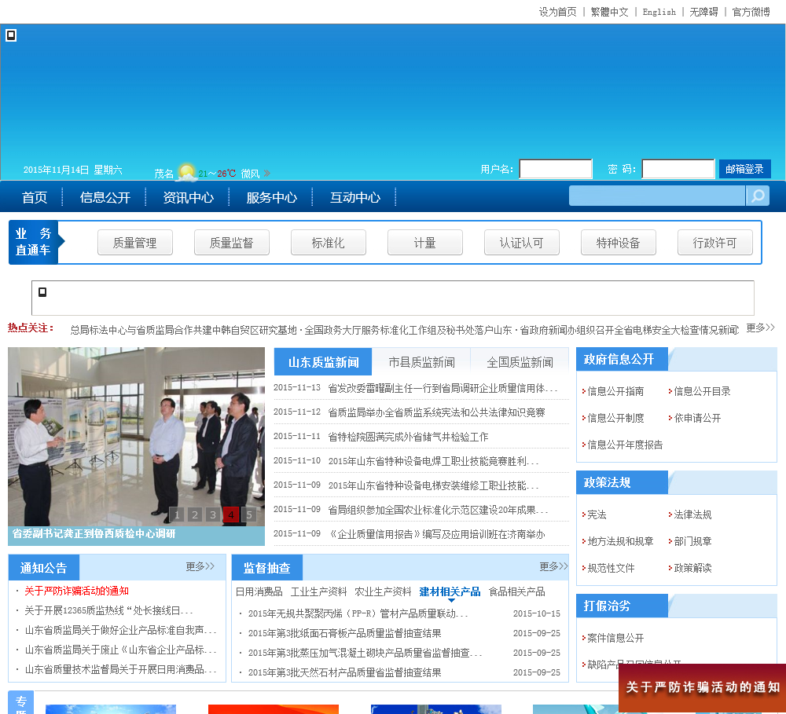This screenshot has height=714, width=786.
Task: Open 更多>> beside hot topics ticker
Action: coord(760,328)
